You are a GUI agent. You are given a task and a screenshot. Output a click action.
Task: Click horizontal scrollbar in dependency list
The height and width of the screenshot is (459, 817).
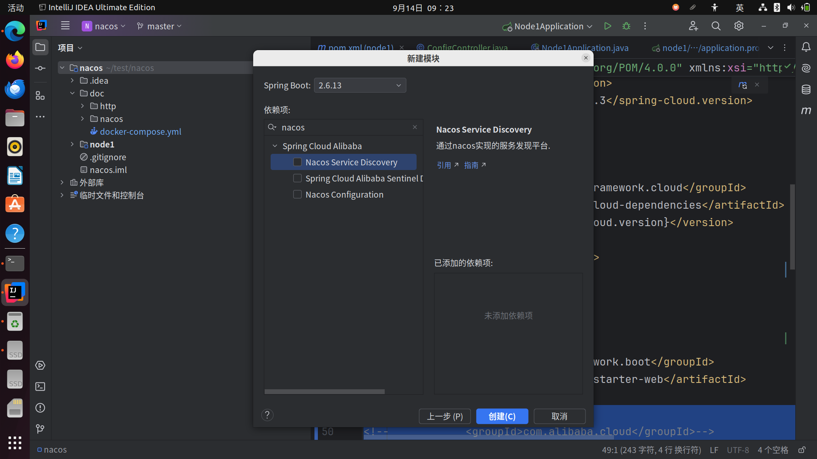[x=324, y=391]
